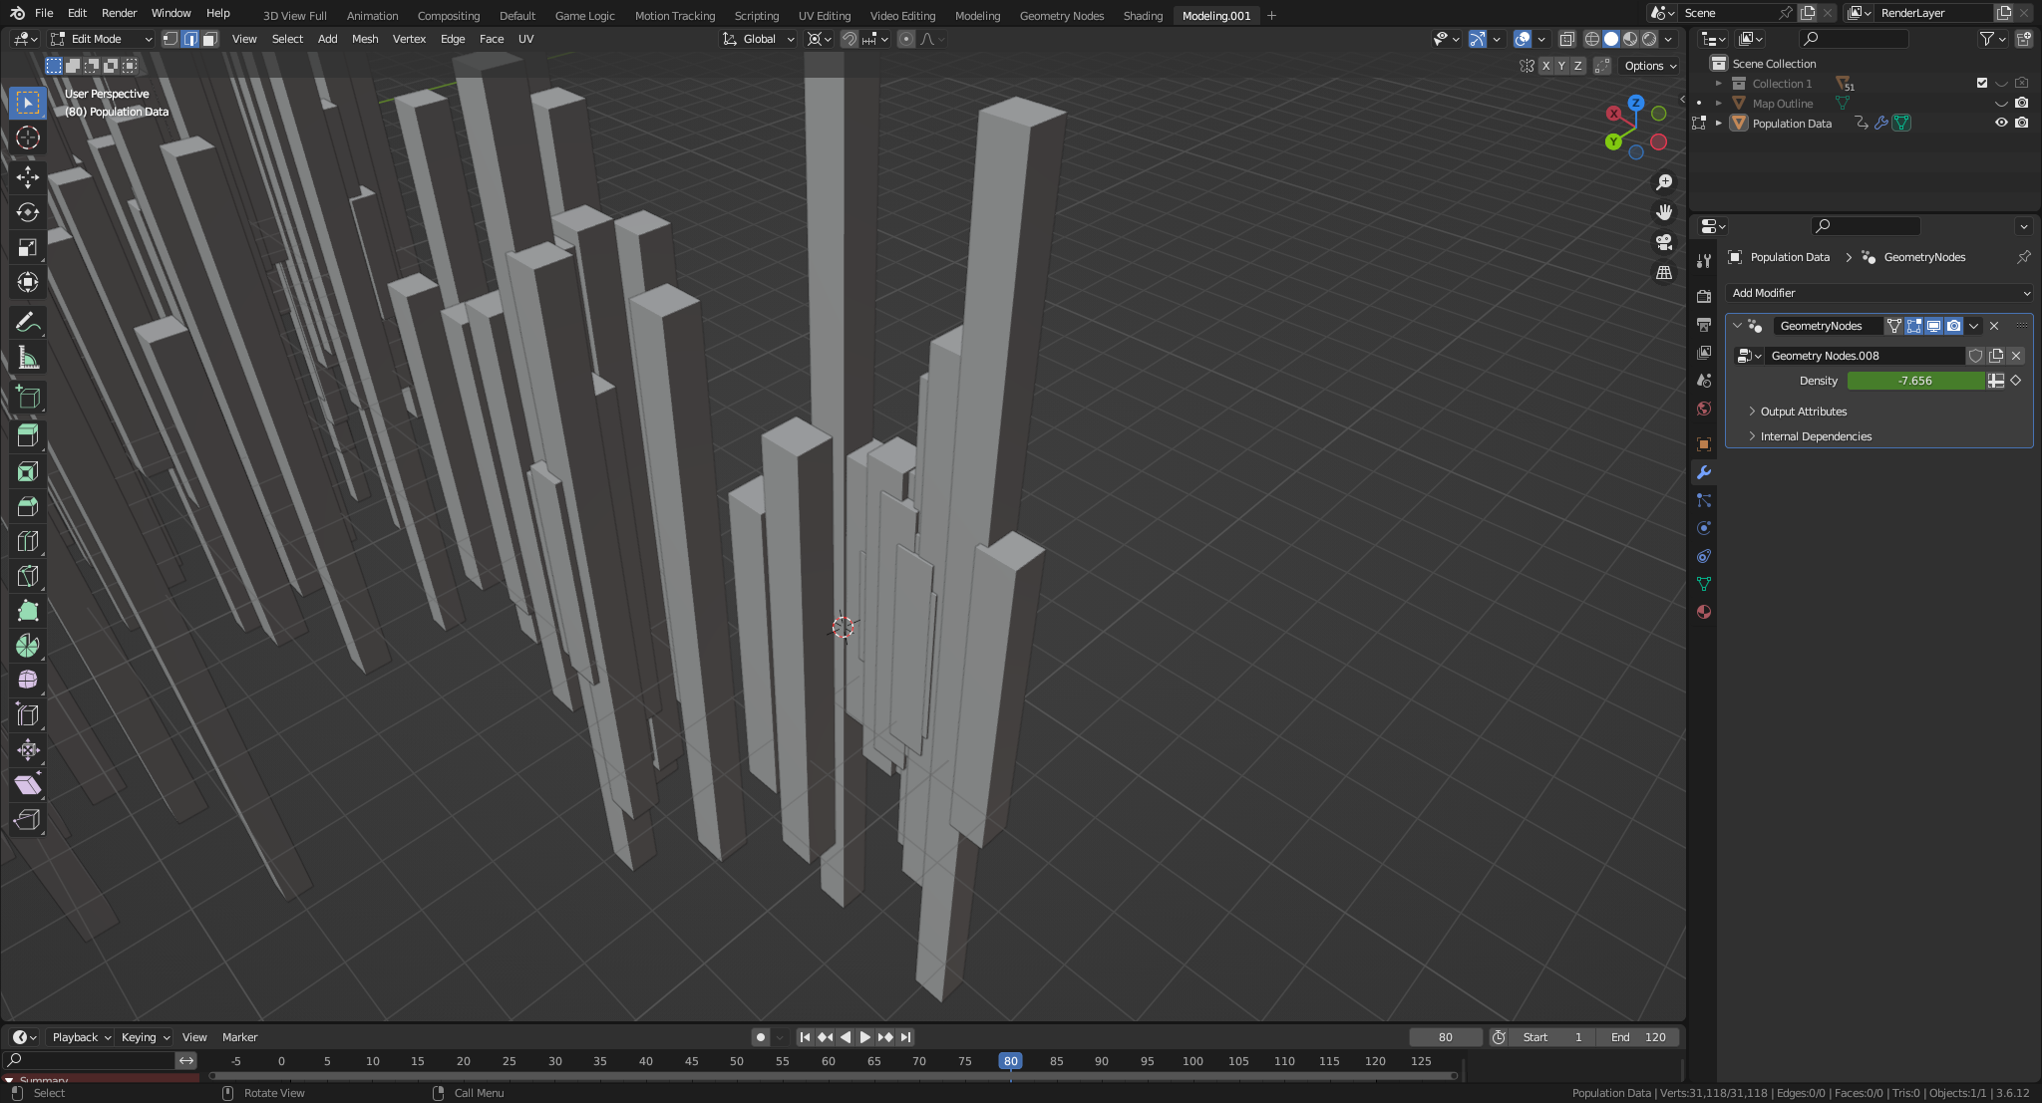Enable edge select mode
The image size is (2042, 1103).
click(189, 39)
